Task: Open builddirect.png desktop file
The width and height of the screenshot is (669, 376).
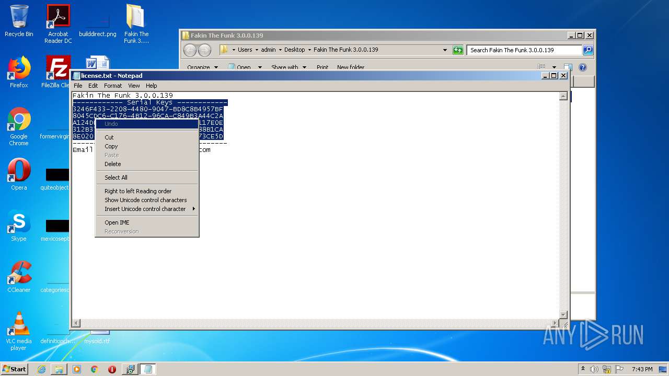Action: point(98,23)
